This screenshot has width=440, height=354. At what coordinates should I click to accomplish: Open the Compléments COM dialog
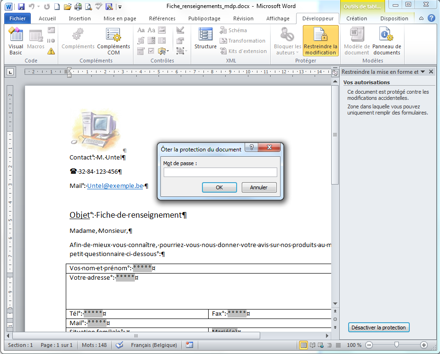coord(114,41)
